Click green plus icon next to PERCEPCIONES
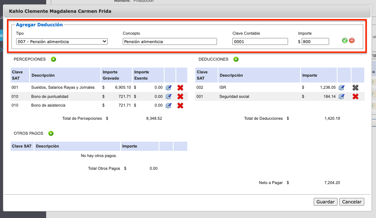Viewport: 376px width, 218px height. 54,59
